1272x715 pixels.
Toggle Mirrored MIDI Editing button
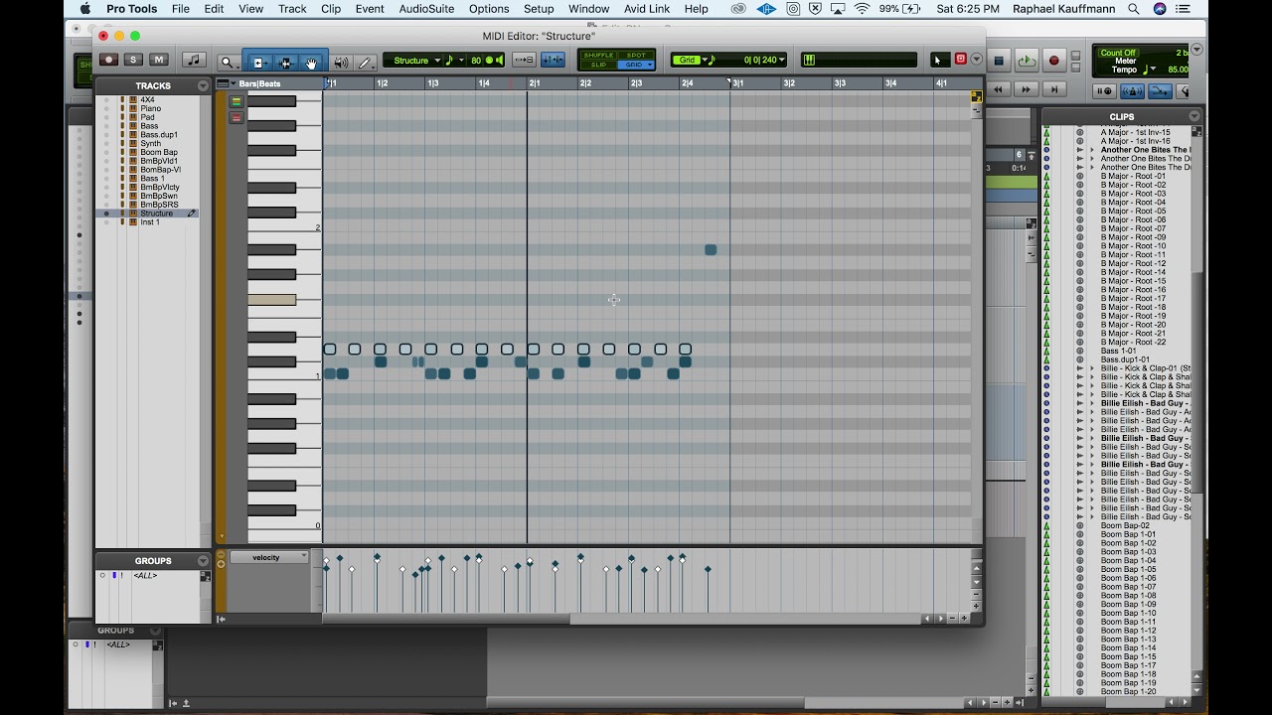pos(553,61)
